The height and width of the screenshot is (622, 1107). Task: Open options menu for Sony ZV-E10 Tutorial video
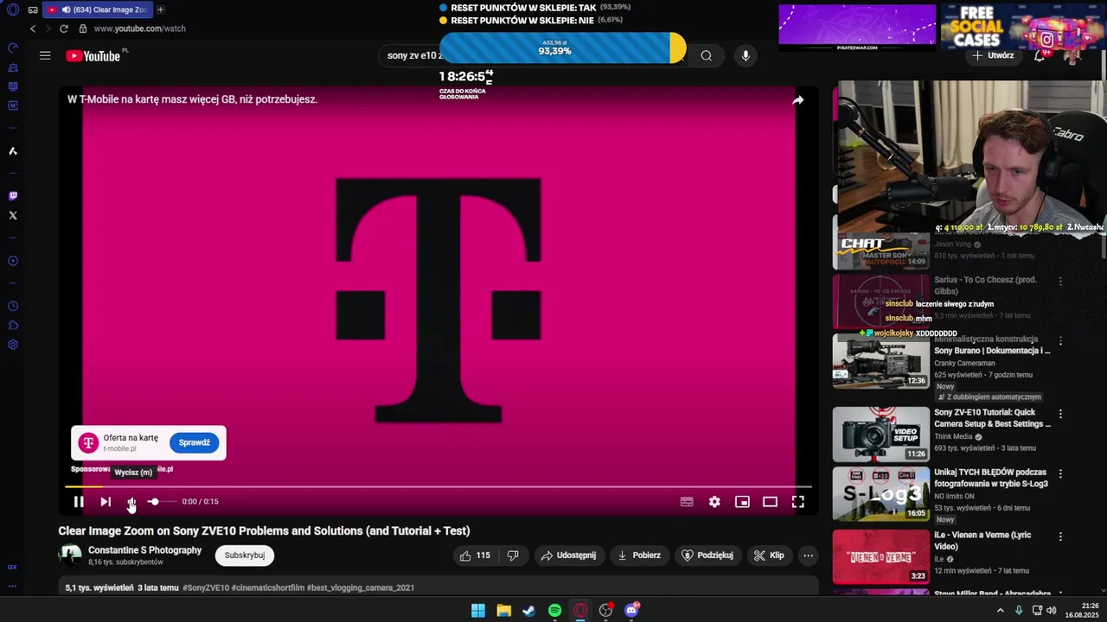tap(1060, 414)
